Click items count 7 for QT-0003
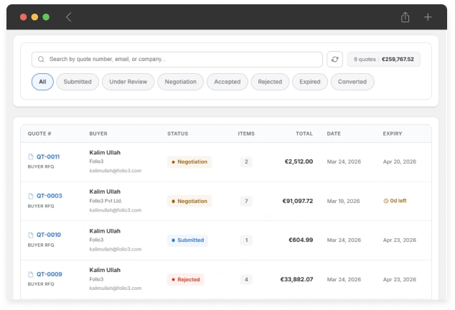Image resolution: width=455 pixels, height=310 pixels. pyautogui.click(x=246, y=201)
